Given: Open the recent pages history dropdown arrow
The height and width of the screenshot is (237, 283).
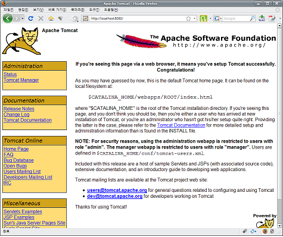Looking at the screenshot, I should (23, 18).
